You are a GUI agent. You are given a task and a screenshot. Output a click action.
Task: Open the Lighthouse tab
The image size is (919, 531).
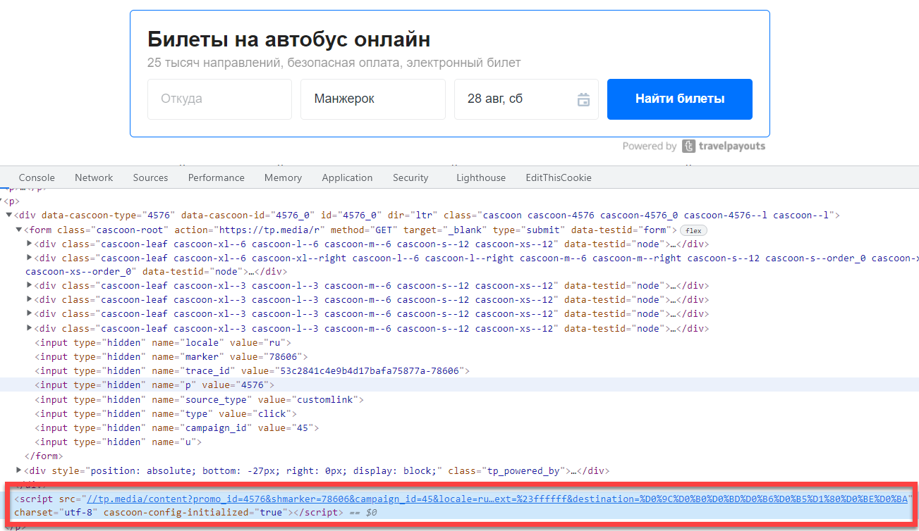(480, 177)
